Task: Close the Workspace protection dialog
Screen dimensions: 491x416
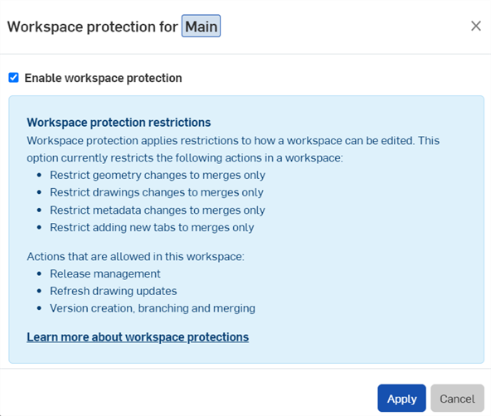Action: tap(476, 26)
